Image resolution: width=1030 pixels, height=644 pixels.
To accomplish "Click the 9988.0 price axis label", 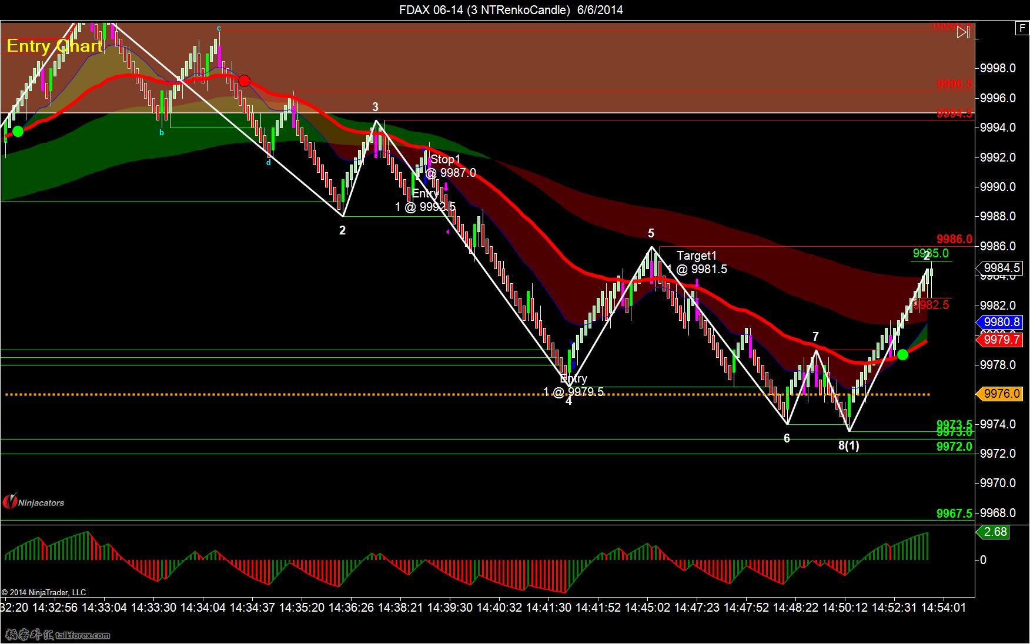I will pyautogui.click(x=998, y=216).
